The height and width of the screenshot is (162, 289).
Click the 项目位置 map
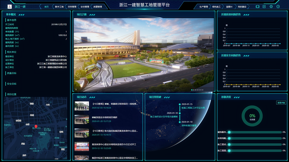[x=35, y=128]
